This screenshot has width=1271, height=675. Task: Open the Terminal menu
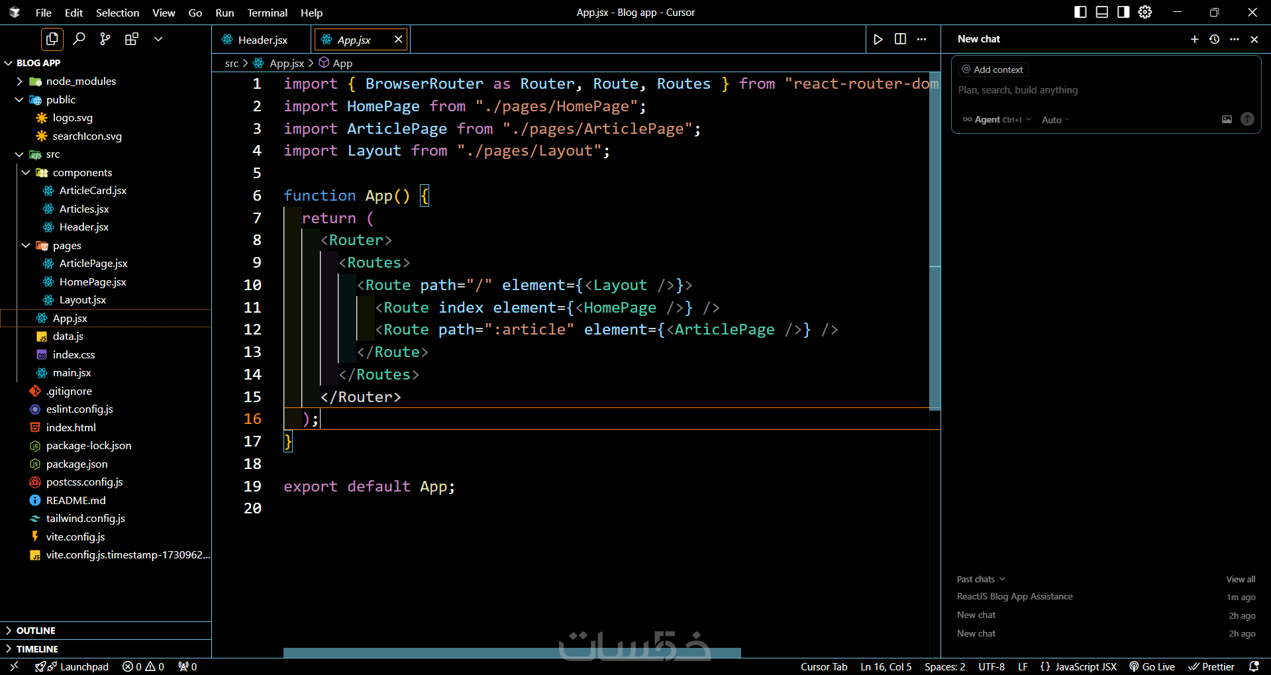[268, 13]
